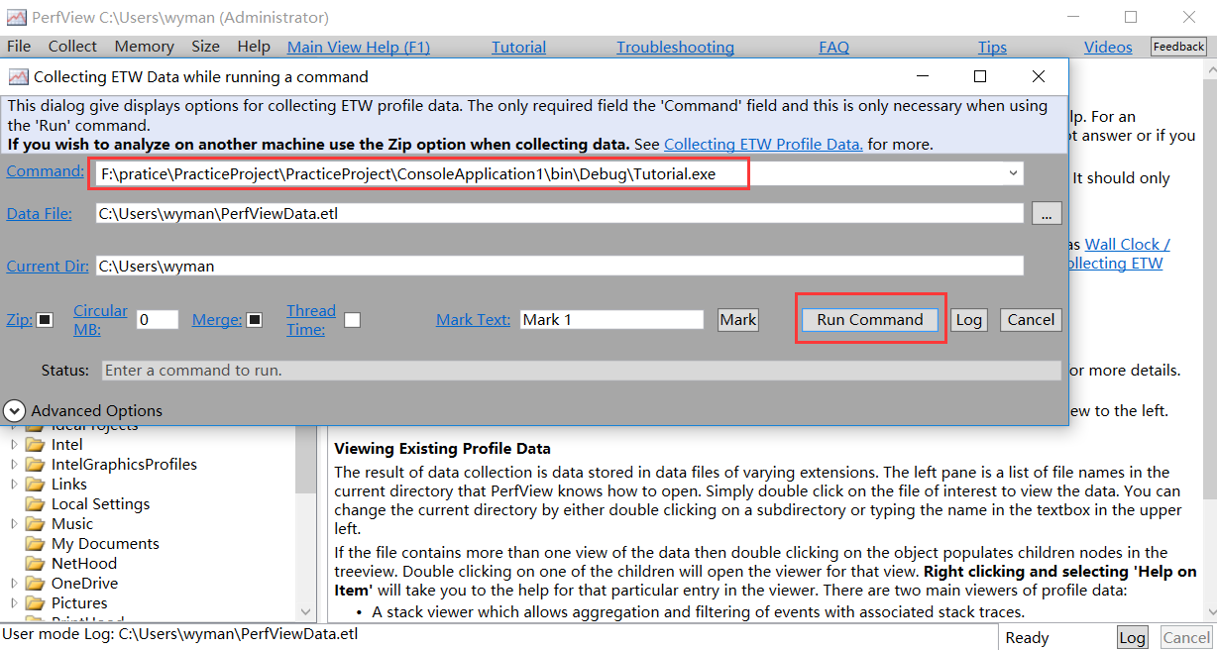Open the File menu
Viewport: 1217px width, 650px height.
coord(19,47)
